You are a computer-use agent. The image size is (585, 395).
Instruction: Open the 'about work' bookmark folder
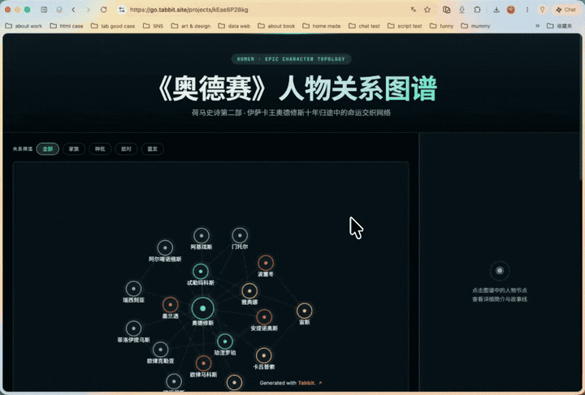pos(24,26)
